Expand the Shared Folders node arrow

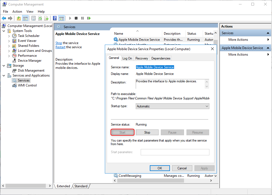coord(9,46)
